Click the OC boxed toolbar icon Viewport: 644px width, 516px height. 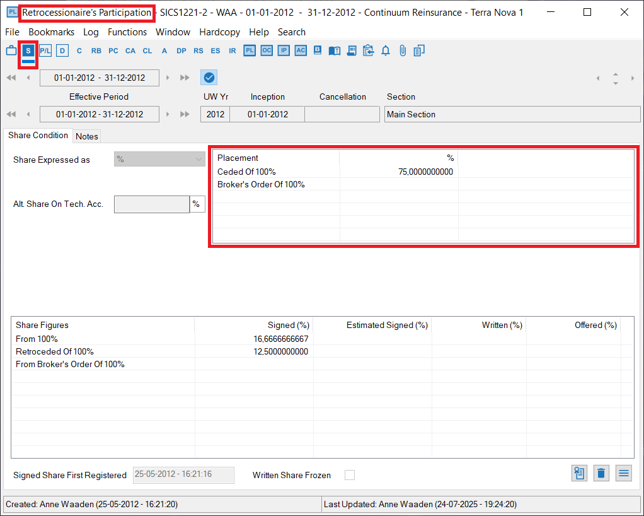[267, 50]
